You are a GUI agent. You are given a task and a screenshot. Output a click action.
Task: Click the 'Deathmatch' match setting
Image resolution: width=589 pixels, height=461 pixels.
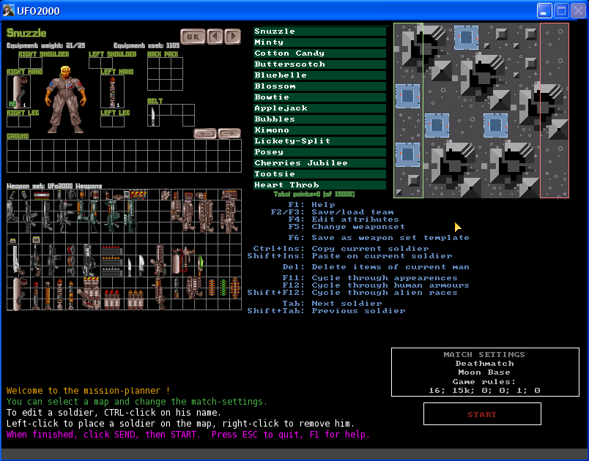click(484, 364)
